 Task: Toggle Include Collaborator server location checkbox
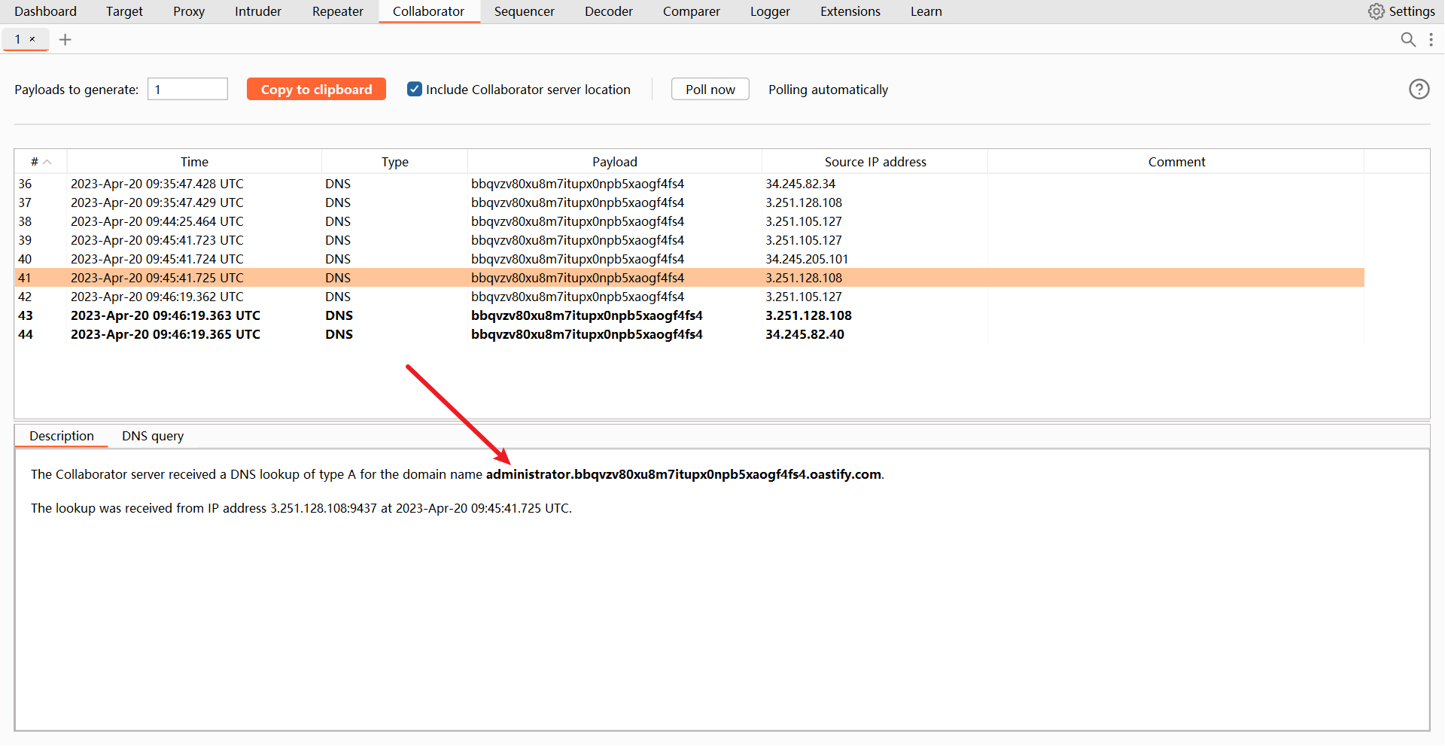coord(415,90)
